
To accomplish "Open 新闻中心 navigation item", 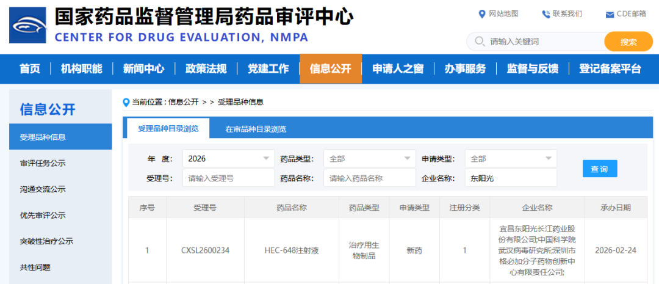I will tap(144, 68).
